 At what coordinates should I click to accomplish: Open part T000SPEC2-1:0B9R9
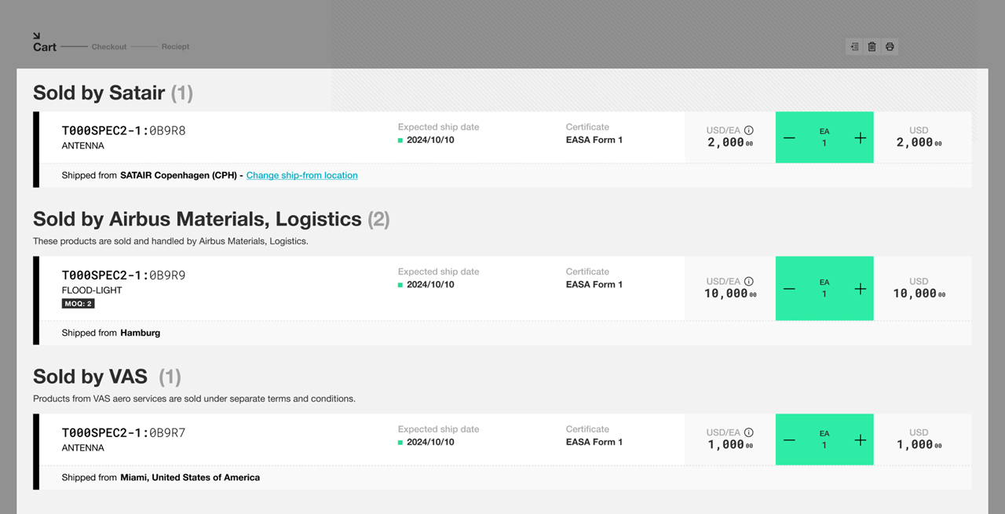pos(124,275)
